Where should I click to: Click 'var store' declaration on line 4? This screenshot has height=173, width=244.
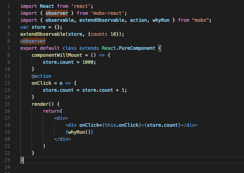click(33, 27)
